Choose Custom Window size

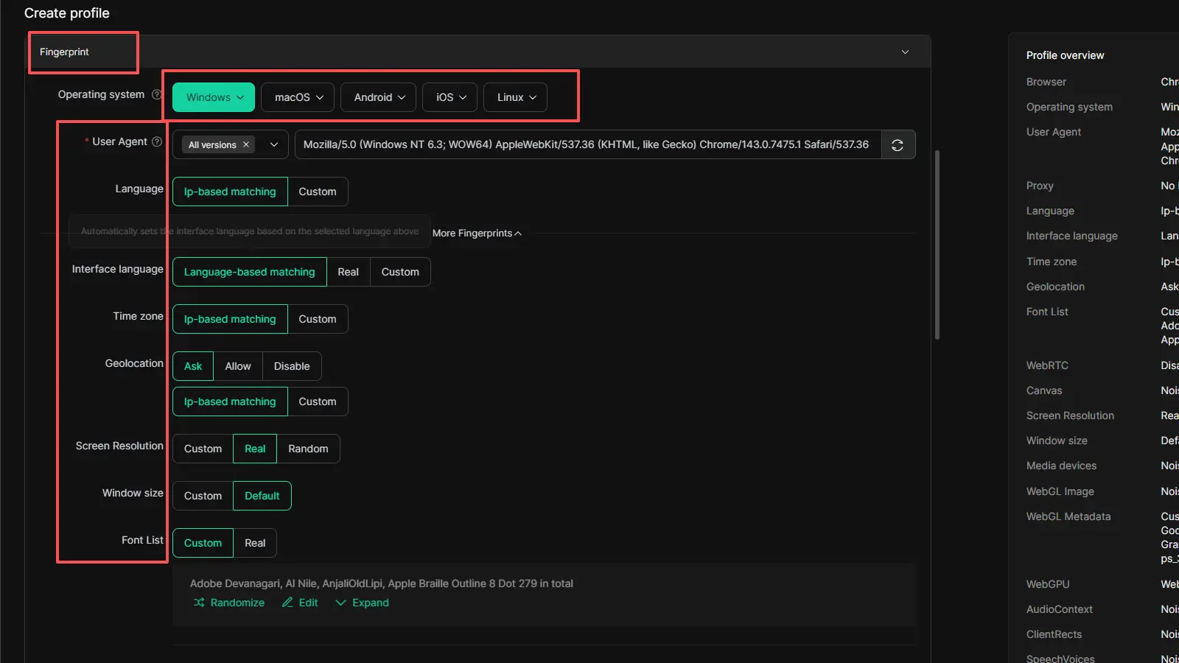(x=203, y=496)
